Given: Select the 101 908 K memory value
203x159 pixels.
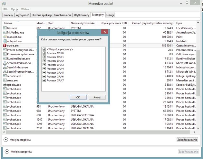Looking at the screenshot, I should 168,37.
